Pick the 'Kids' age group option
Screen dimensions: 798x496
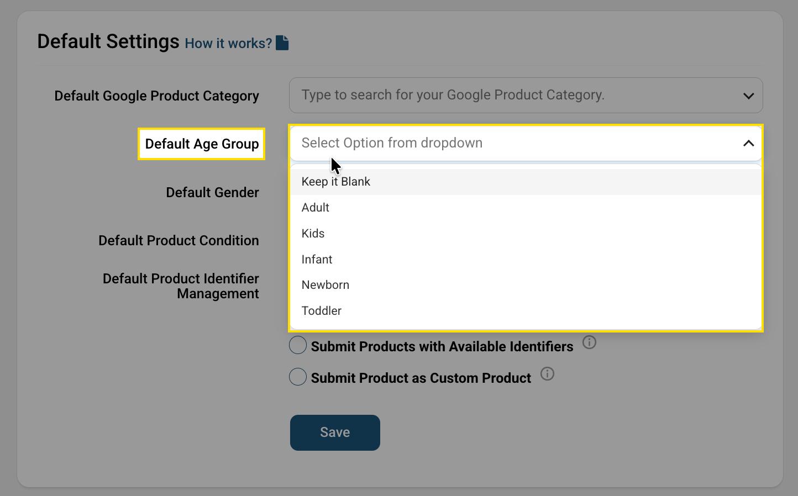point(313,234)
